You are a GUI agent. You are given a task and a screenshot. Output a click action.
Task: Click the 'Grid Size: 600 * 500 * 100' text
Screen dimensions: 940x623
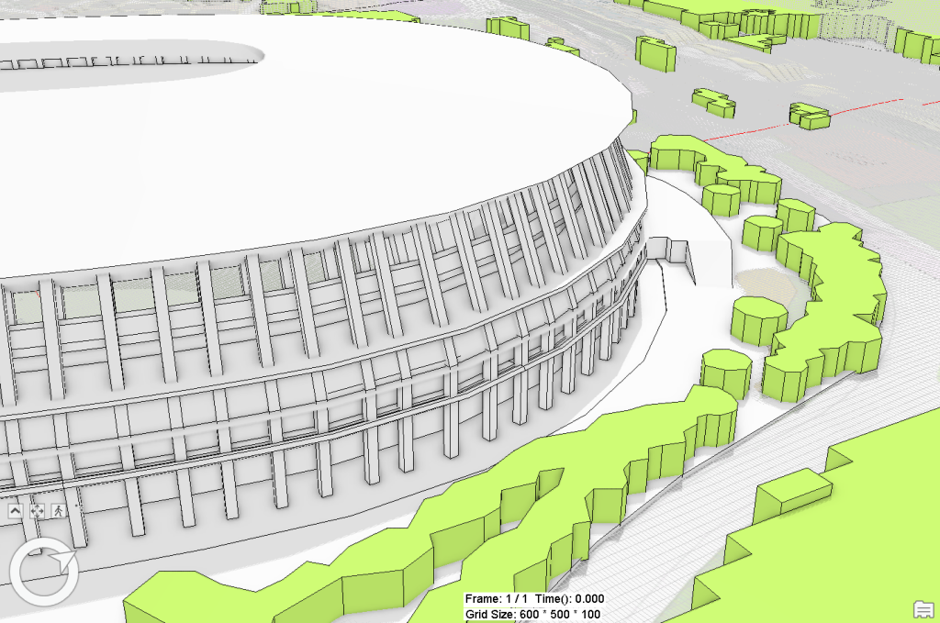pos(532,615)
